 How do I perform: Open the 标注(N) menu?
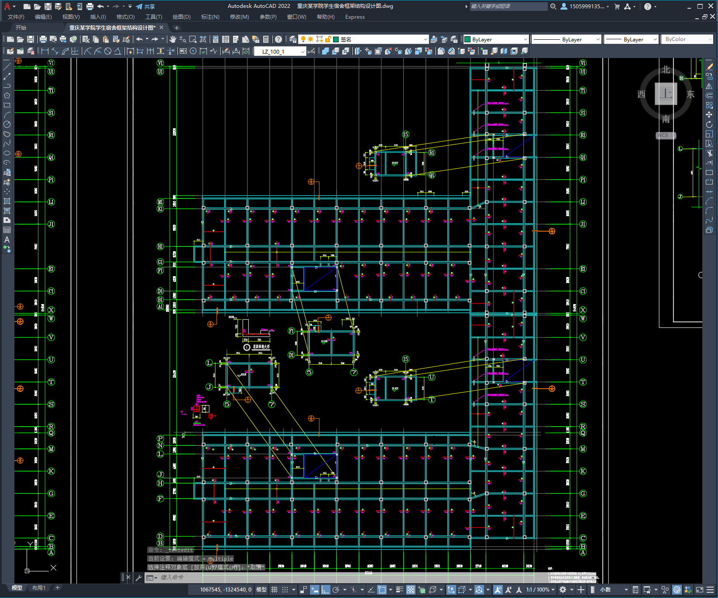(x=210, y=17)
